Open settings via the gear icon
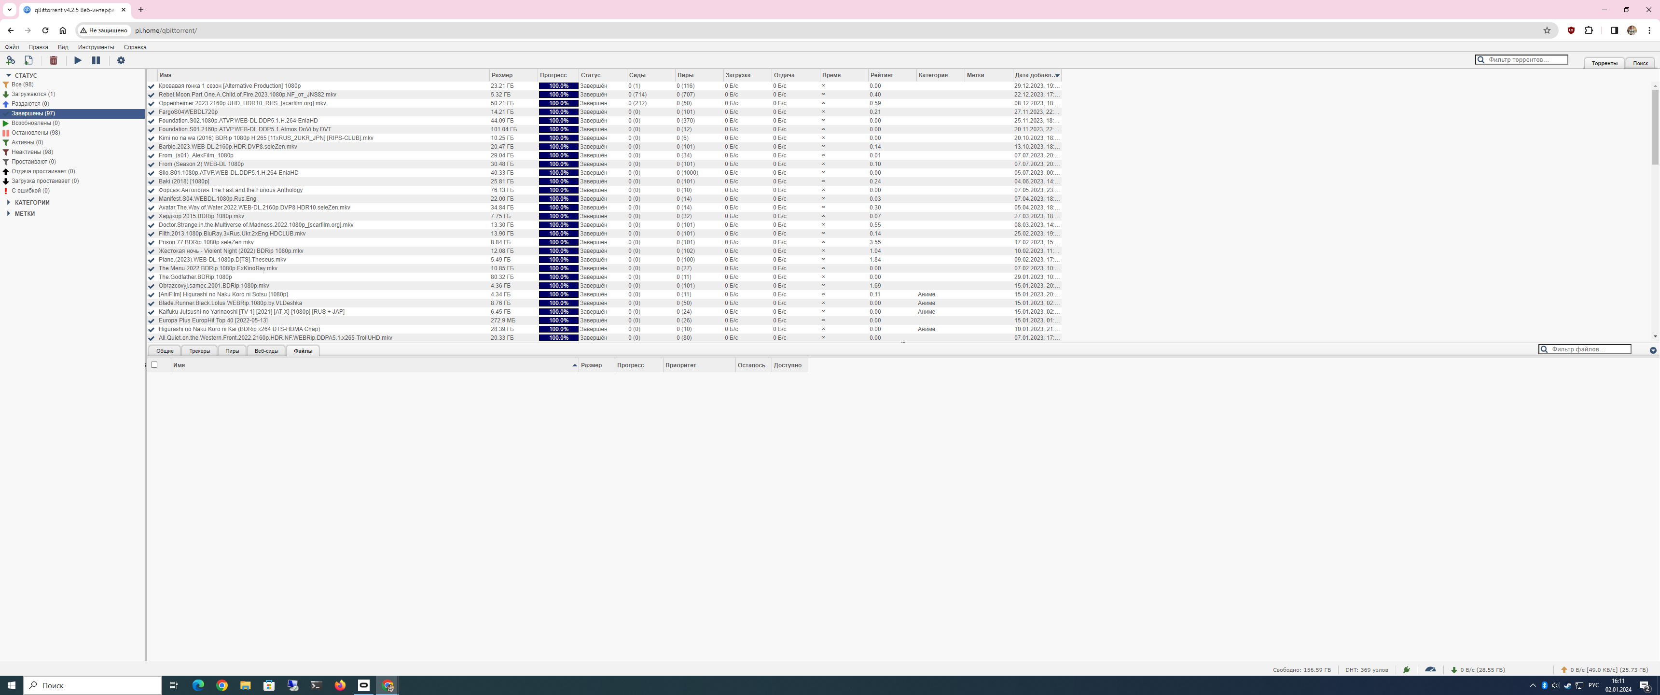The height and width of the screenshot is (695, 1660). (x=121, y=61)
